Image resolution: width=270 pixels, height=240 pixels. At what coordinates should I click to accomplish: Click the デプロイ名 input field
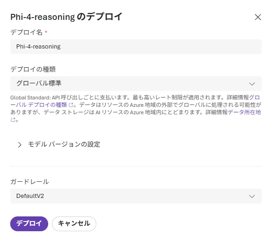[136, 47]
